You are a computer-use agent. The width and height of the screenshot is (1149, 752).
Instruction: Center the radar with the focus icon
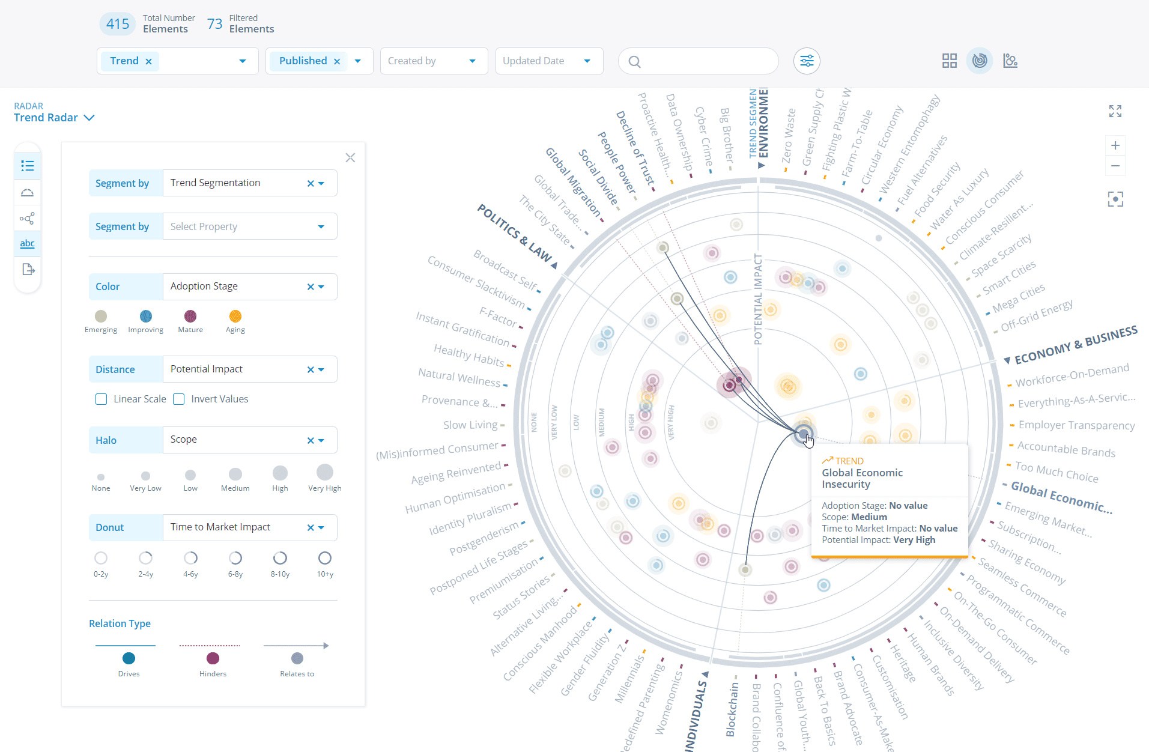[x=1115, y=198]
